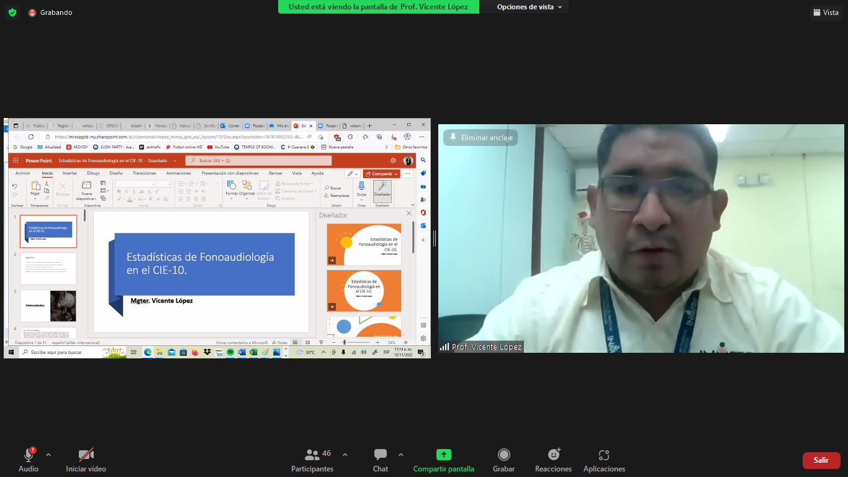848x477 pixels.
Task: Click Buscar in the Edición ribbon group
Action: (x=333, y=188)
